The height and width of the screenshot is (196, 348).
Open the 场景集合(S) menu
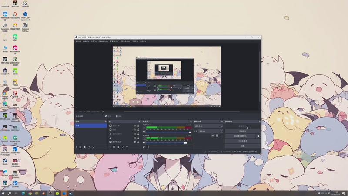(126, 41)
